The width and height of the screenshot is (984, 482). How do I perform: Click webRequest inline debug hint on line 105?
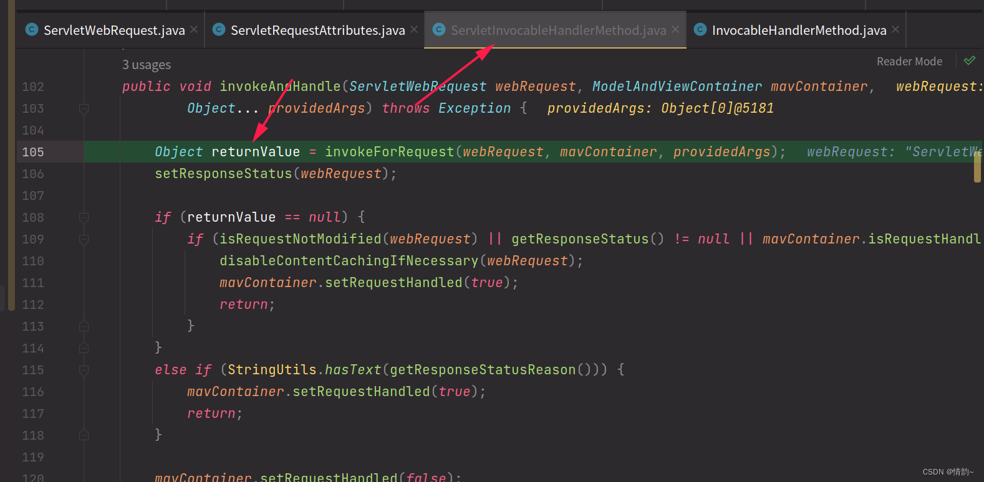coord(894,152)
